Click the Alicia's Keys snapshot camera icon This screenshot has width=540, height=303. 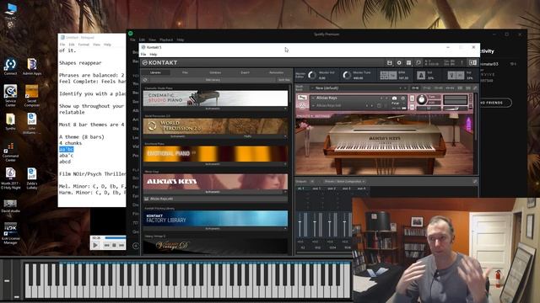pos(394,98)
